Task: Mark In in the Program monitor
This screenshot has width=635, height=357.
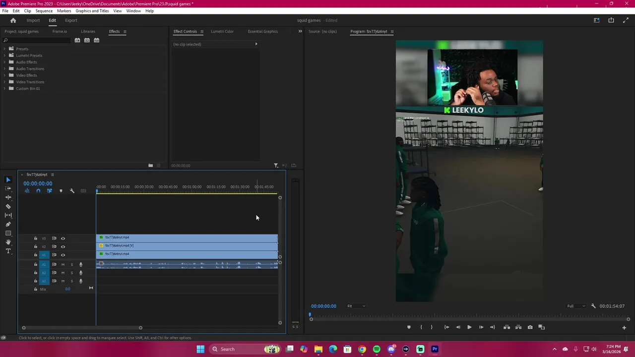Action: pos(421,327)
